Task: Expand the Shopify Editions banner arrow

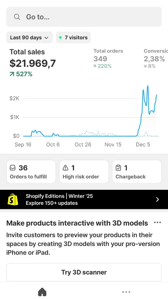Action: [x=157, y=199]
